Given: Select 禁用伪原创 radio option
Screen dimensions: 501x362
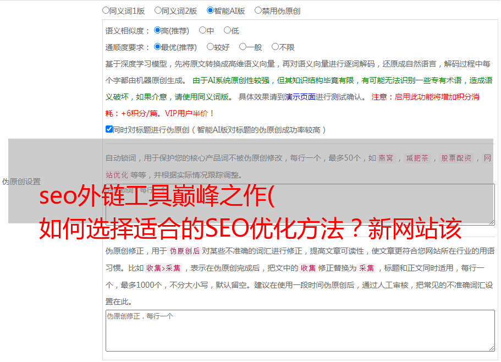Looking at the screenshot, I should [x=258, y=10].
